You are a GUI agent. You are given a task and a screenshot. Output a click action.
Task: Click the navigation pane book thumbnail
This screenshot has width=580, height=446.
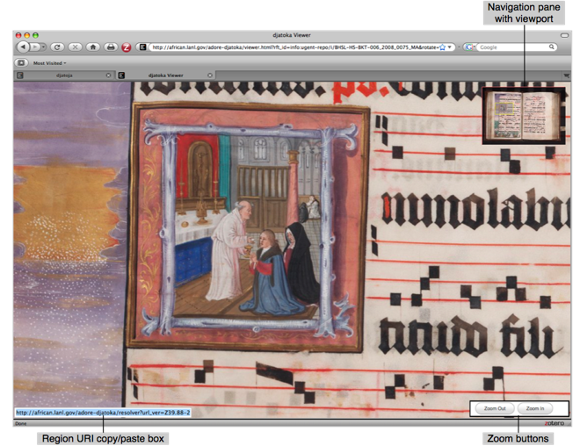(524, 116)
